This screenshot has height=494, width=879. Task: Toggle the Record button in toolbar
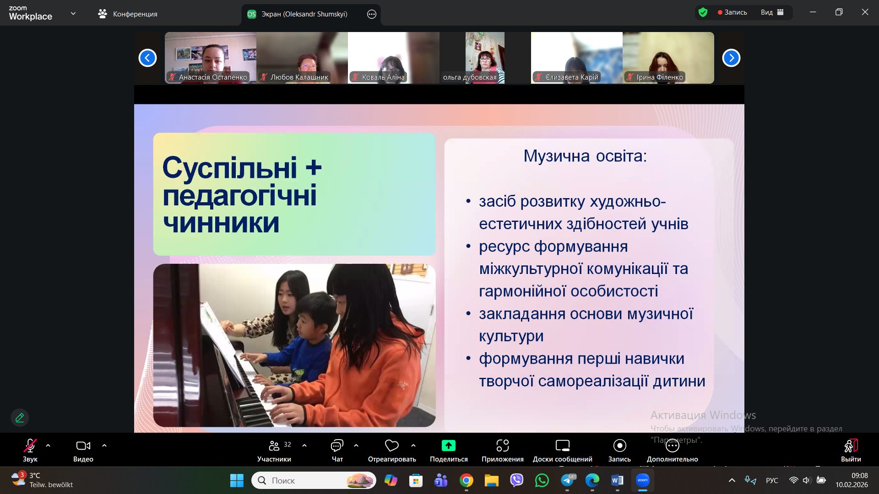pyautogui.click(x=619, y=446)
